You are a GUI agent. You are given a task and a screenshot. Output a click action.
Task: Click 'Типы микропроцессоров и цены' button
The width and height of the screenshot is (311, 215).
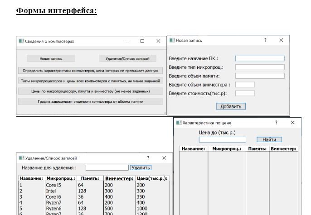coord(90,81)
